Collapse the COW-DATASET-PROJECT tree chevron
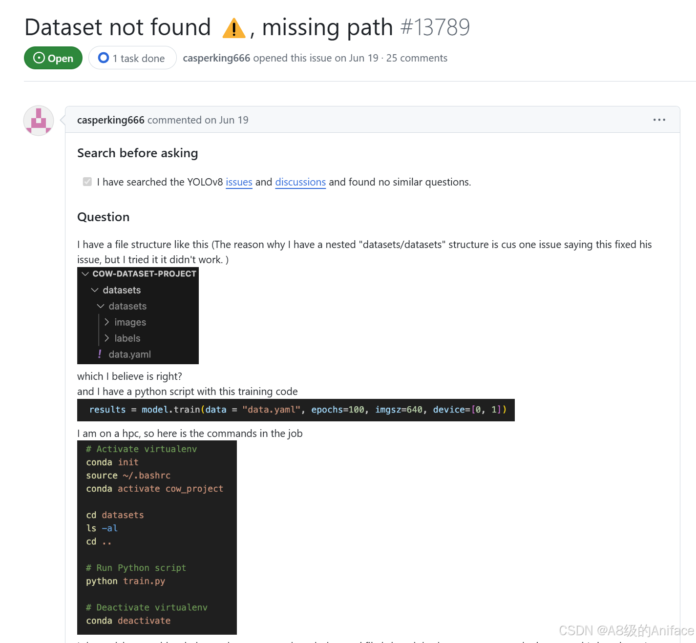This screenshot has height=643, width=696. pyautogui.click(x=85, y=273)
